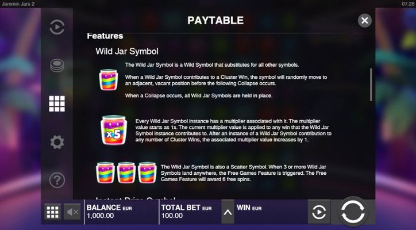
Task: Open help with the question mark icon
Action: coord(57,180)
